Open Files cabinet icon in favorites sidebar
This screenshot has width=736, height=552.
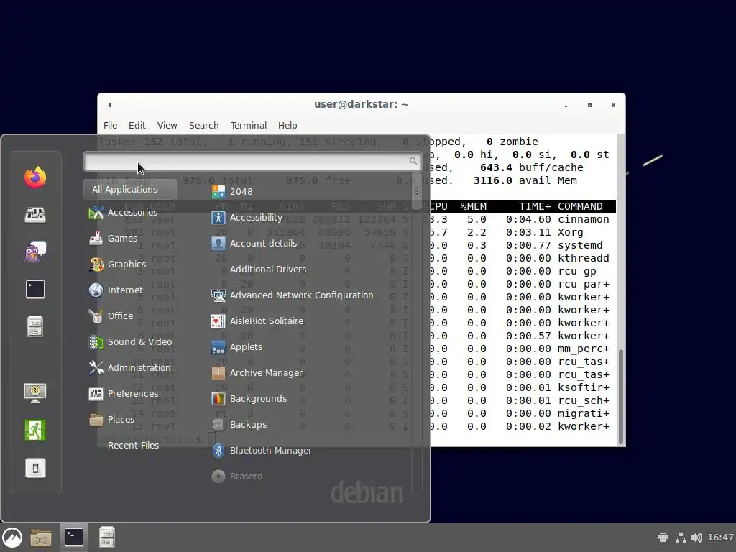[x=35, y=326]
